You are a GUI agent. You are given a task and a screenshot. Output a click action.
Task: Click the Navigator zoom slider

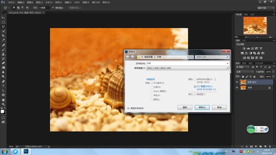[257, 37]
